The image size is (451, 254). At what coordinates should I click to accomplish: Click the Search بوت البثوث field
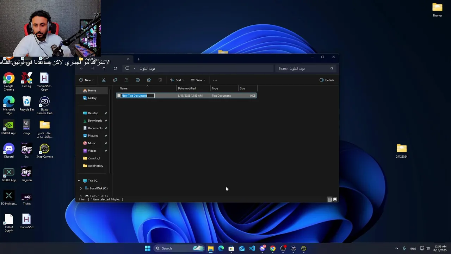305,68
